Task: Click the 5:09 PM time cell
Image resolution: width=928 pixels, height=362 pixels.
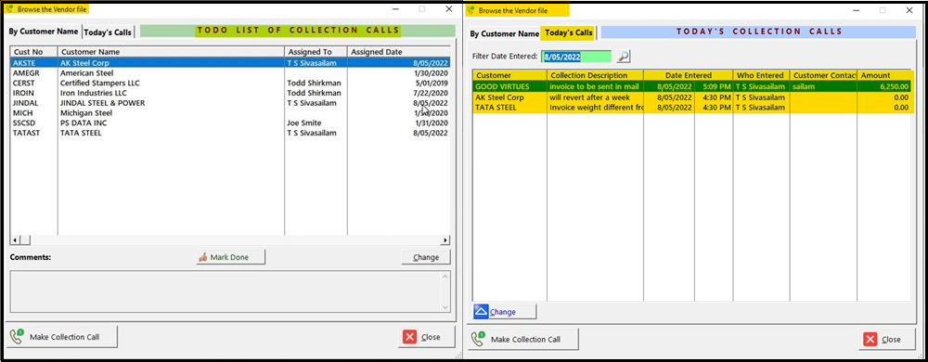Action: point(714,87)
